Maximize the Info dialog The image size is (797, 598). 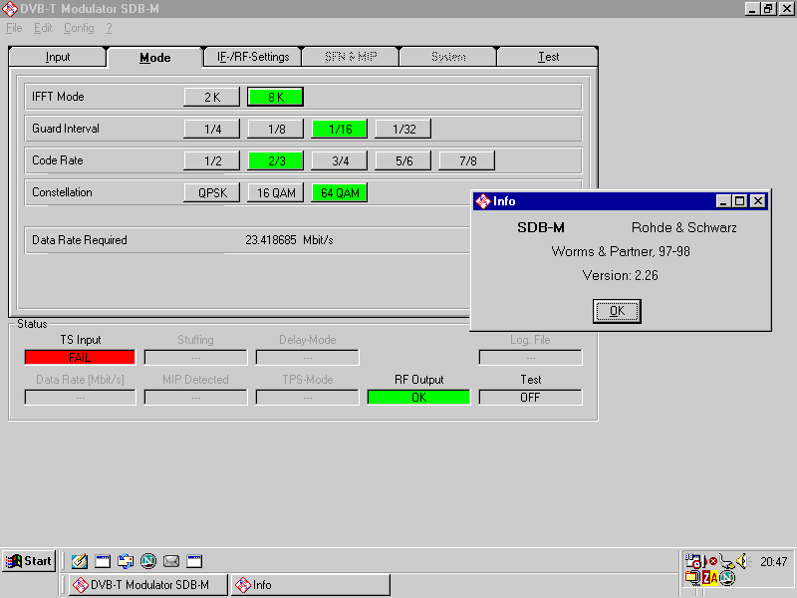[739, 201]
